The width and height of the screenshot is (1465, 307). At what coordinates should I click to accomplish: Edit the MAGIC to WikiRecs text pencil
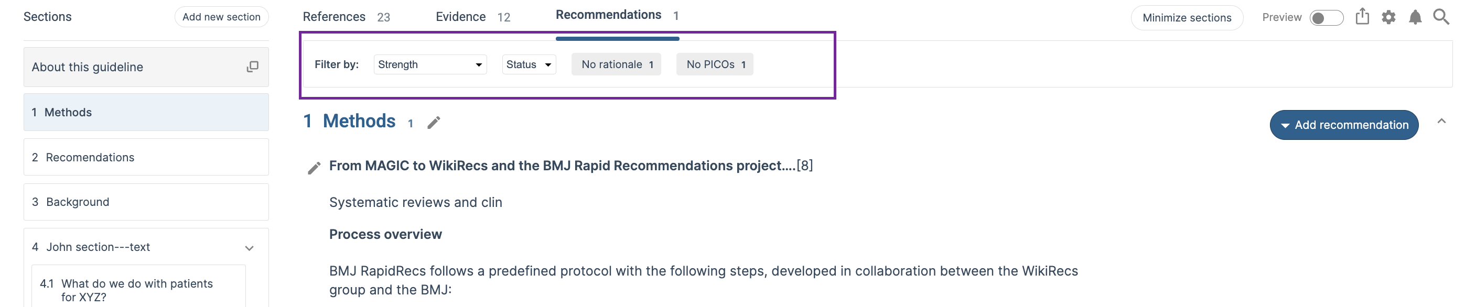click(314, 168)
